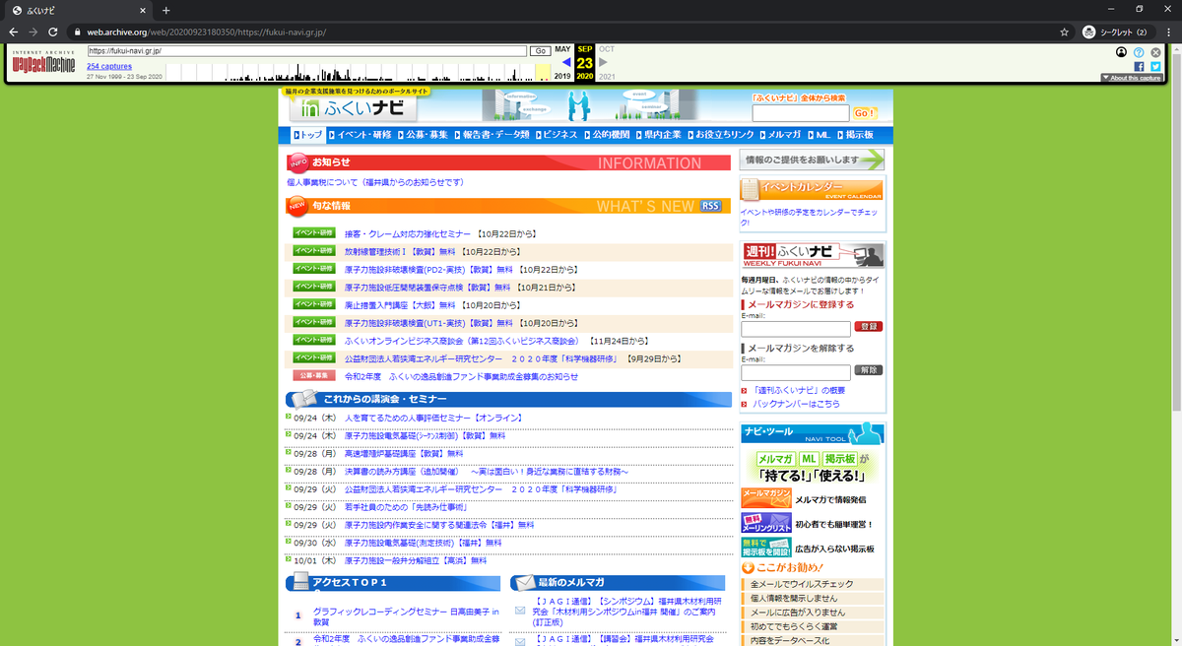Click the 解除 button to unsubscribe

coord(869,369)
